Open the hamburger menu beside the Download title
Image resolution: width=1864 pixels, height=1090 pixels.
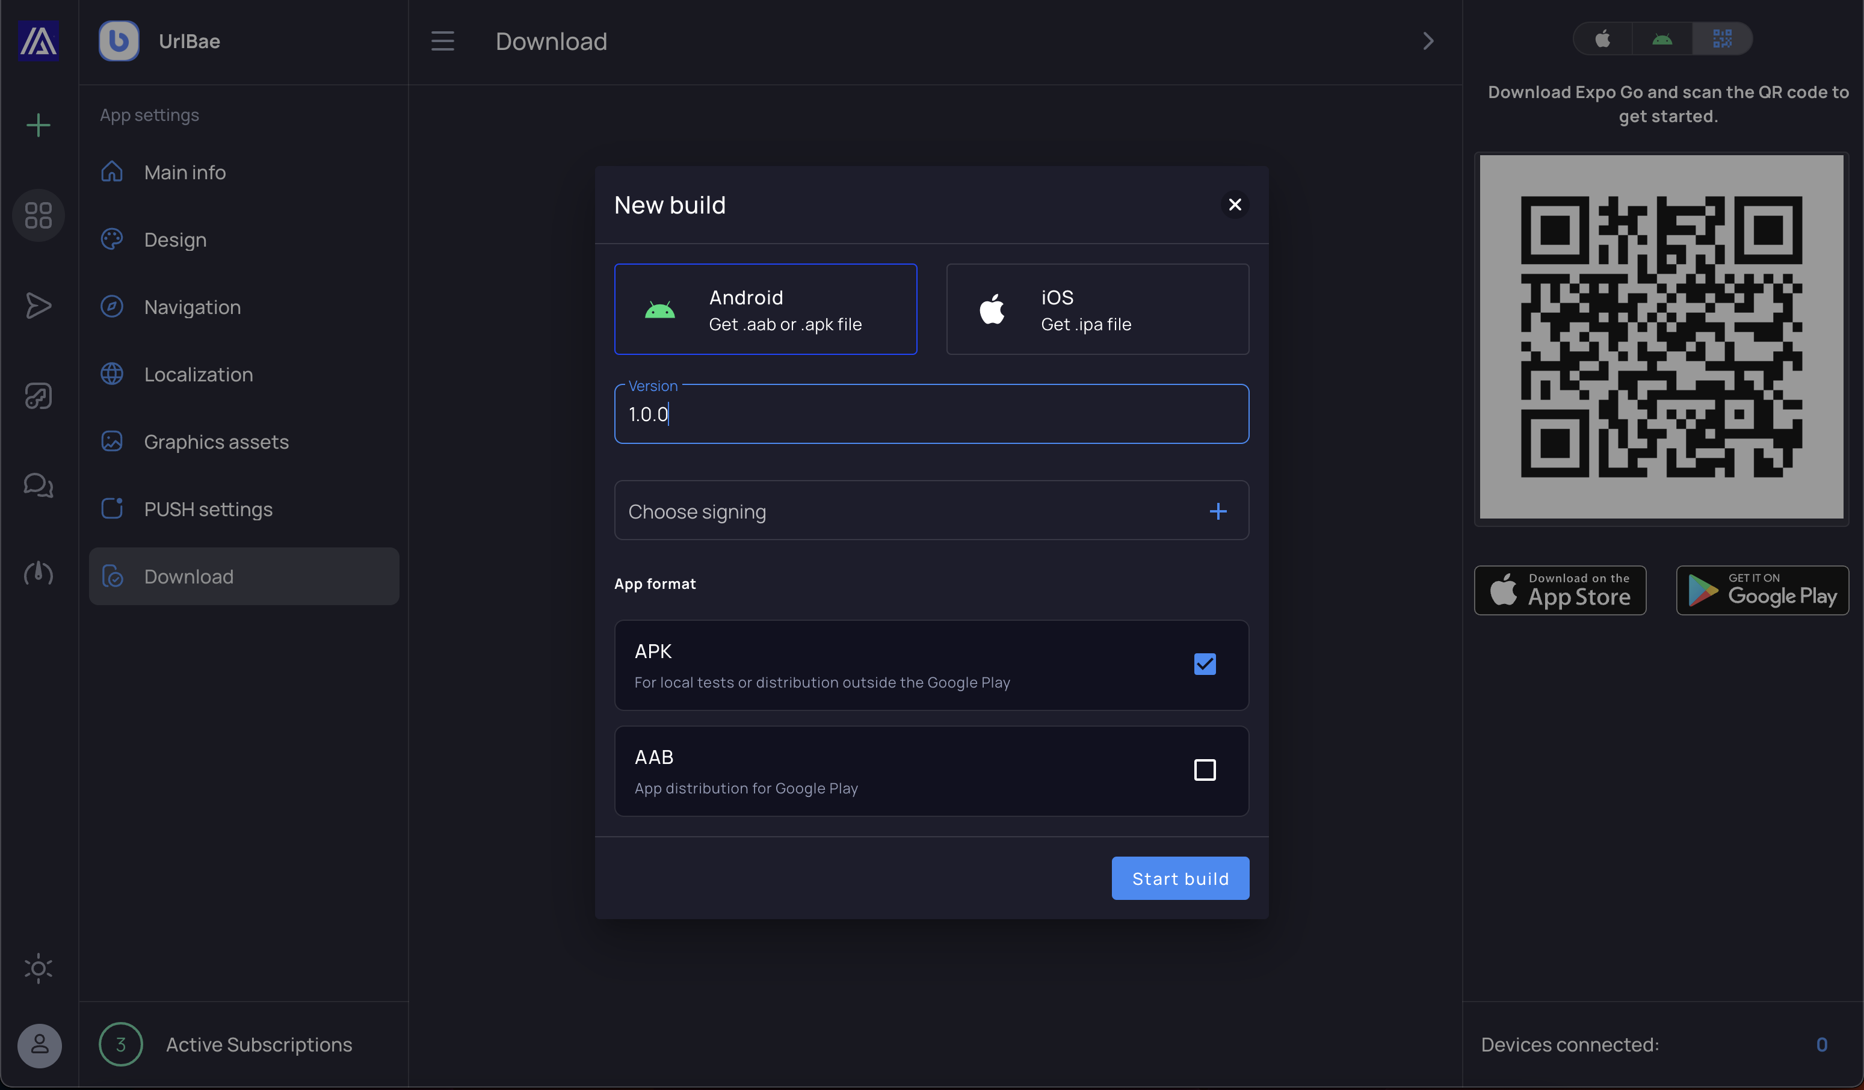(442, 41)
